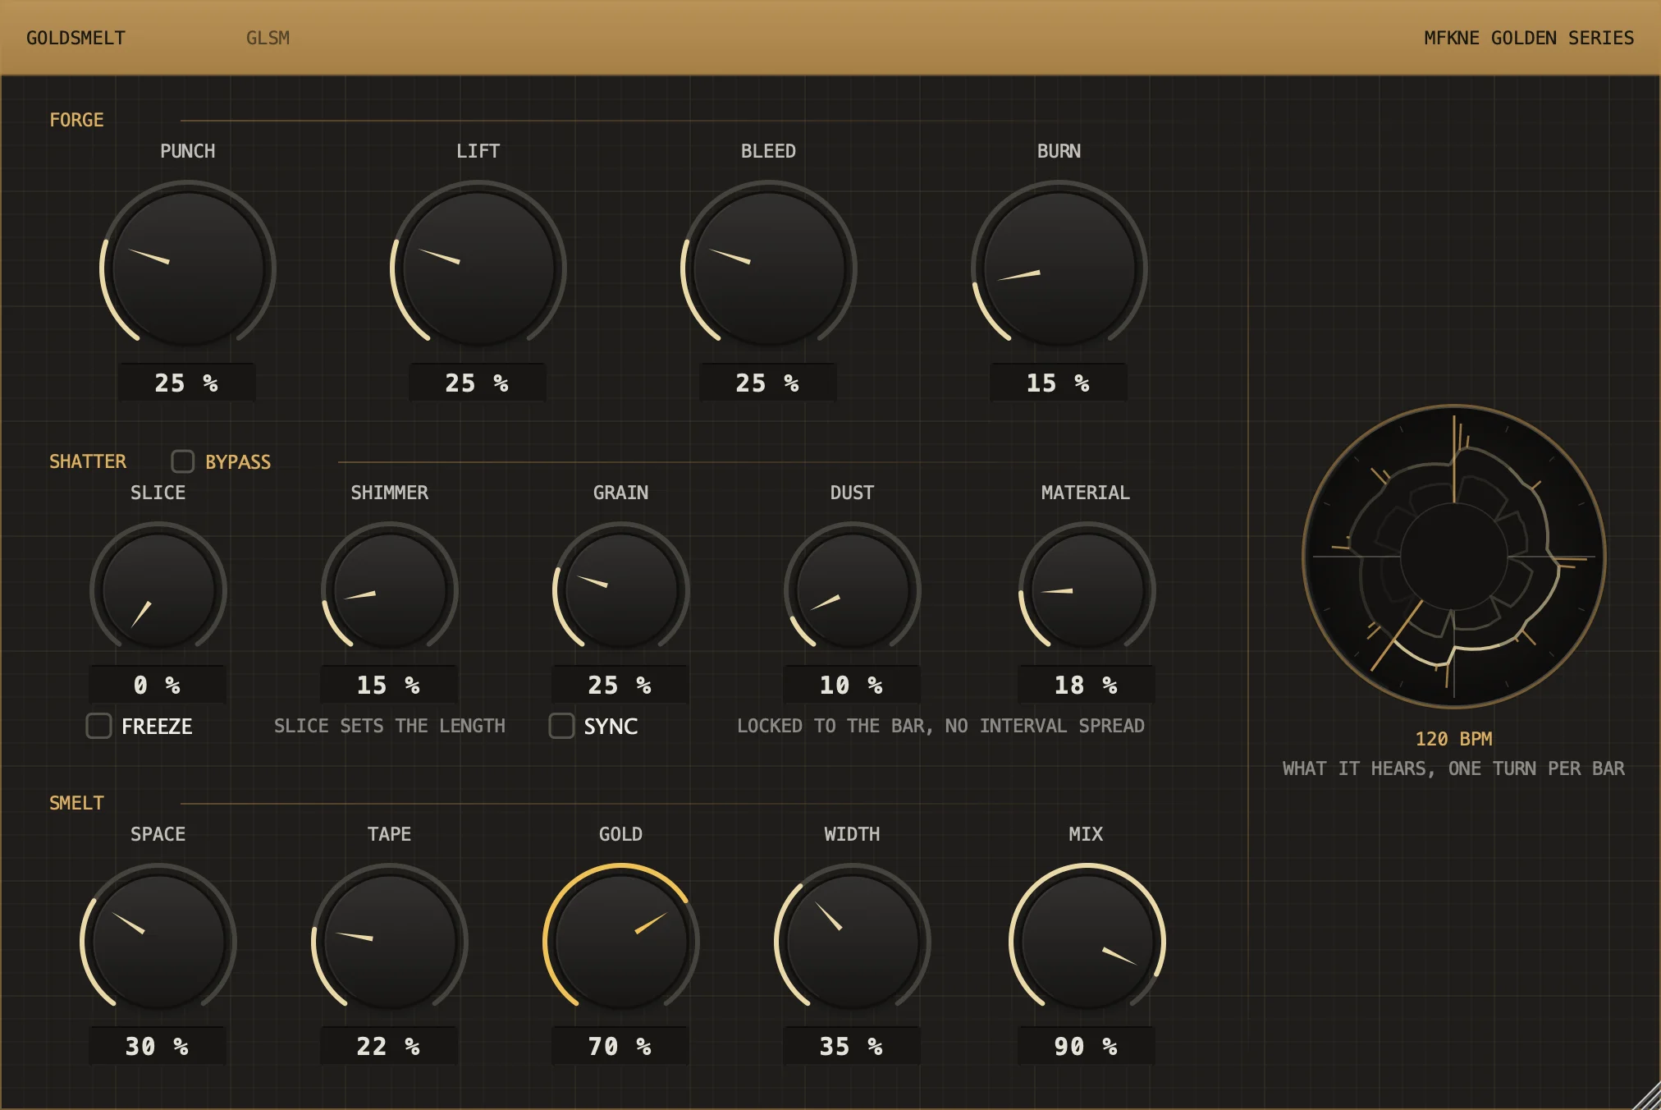This screenshot has width=1661, height=1110.
Task: Click the GOLD knob
Action: tap(621, 942)
